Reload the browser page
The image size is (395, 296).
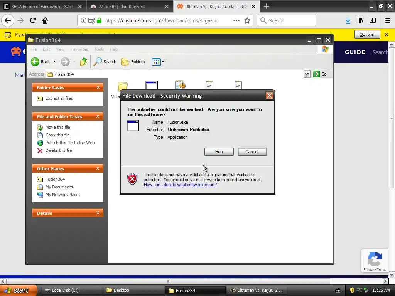(33, 20)
